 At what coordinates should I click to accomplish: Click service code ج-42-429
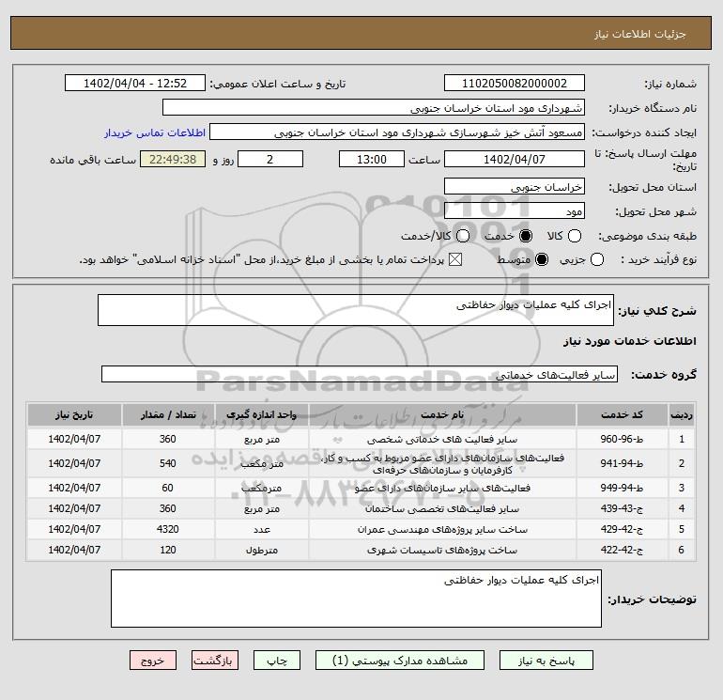click(x=622, y=529)
